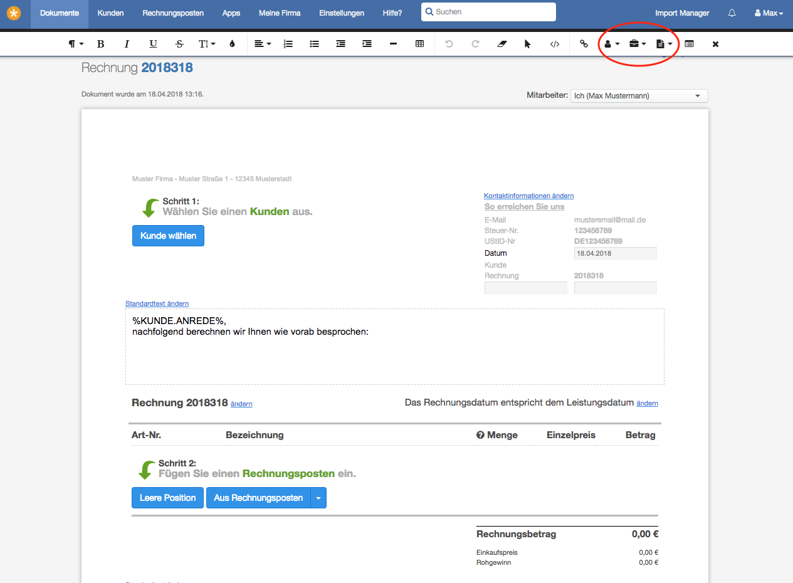Expand the Mitarbeiter dropdown

pyautogui.click(x=638, y=96)
